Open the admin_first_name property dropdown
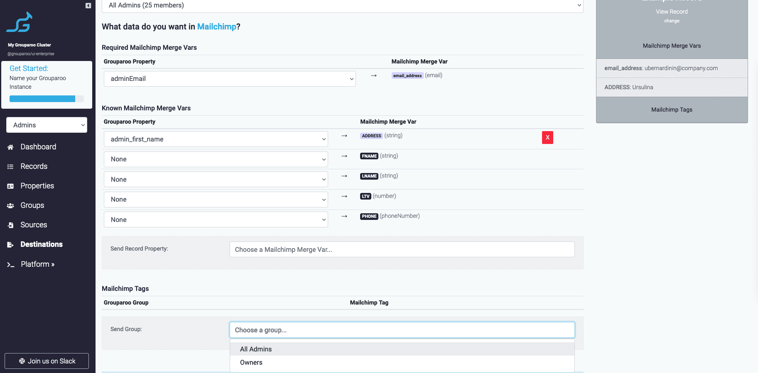Screen dimensions: 758x373 coord(216,139)
